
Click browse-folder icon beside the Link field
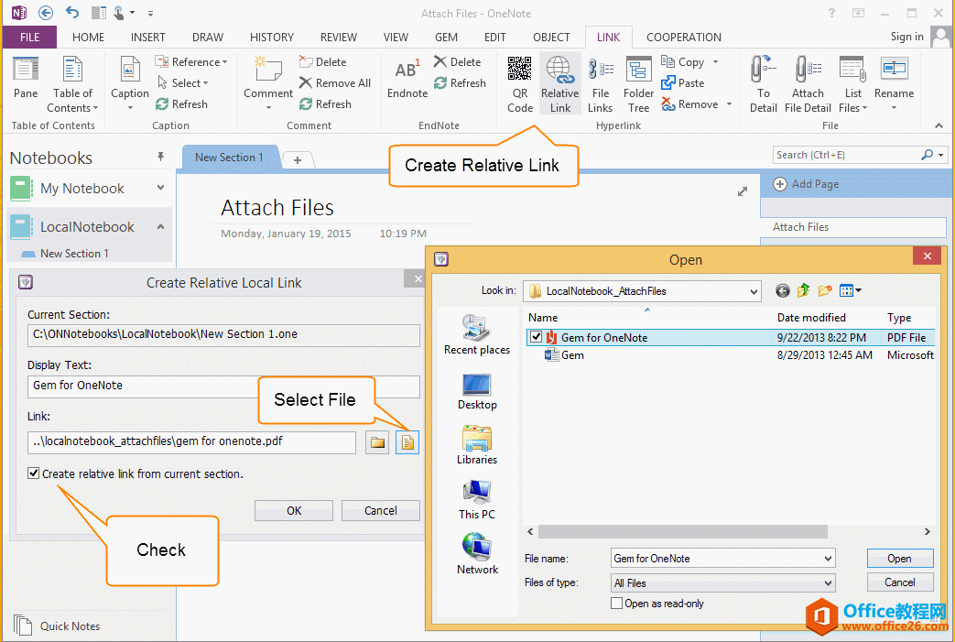(377, 443)
